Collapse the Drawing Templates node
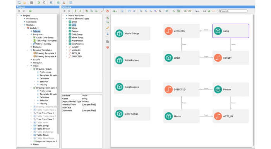This screenshot has width=271, height=149. 27,50
